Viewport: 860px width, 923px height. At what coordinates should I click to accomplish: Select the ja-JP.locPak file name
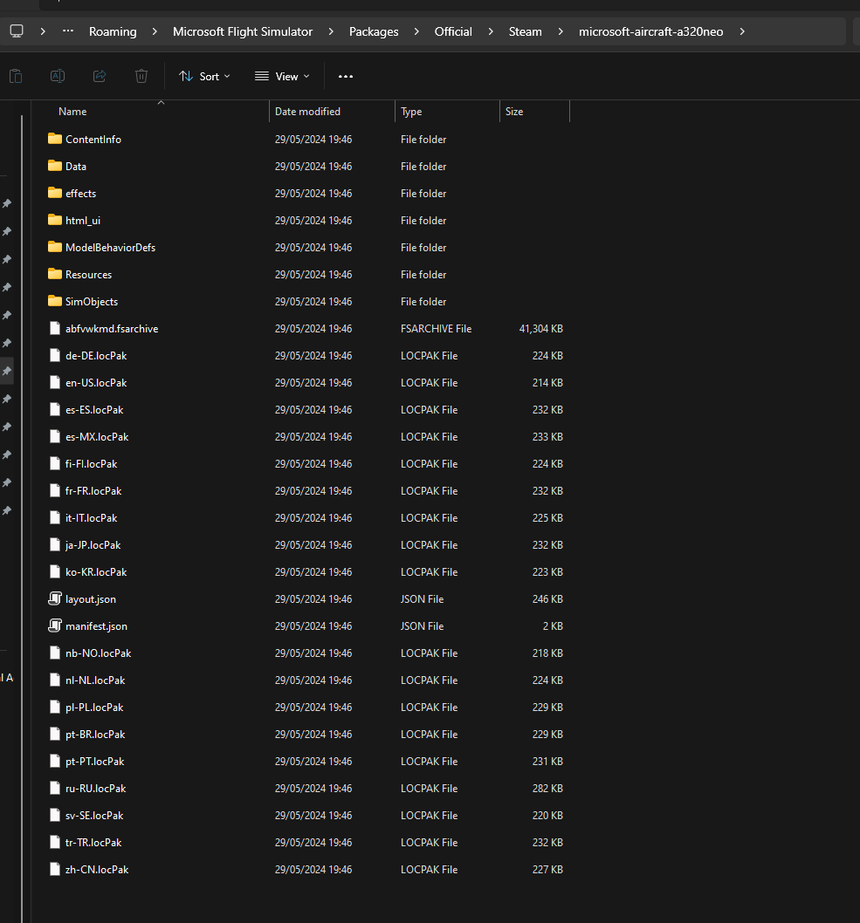(93, 545)
